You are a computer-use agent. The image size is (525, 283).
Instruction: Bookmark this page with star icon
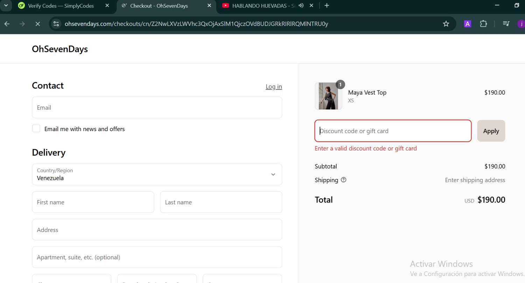tap(446, 24)
